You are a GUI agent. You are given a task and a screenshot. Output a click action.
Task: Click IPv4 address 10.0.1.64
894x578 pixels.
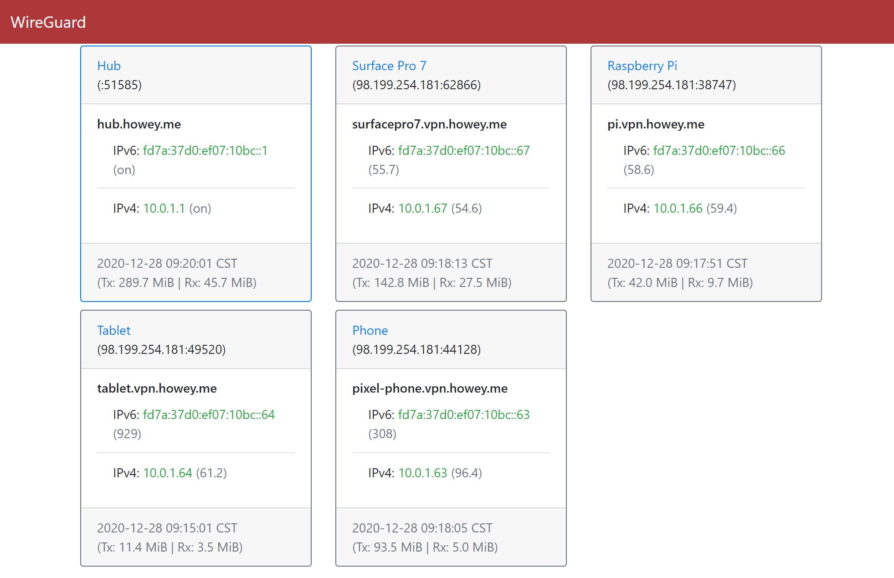pyautogui.click(x=167, y=473)
